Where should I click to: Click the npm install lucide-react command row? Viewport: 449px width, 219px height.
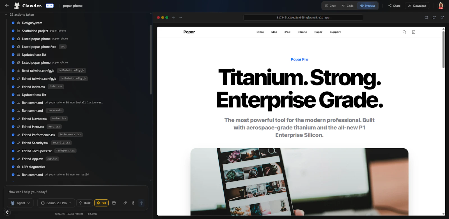[x=57, y=103]
